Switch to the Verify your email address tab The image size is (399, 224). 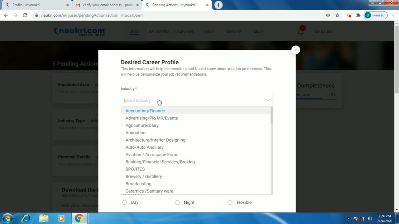point(107,5)
